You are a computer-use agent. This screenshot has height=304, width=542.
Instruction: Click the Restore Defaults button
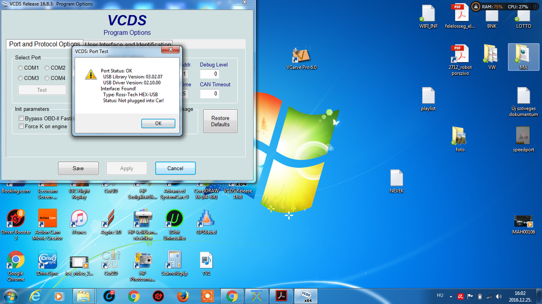click(x=220, y=121)
